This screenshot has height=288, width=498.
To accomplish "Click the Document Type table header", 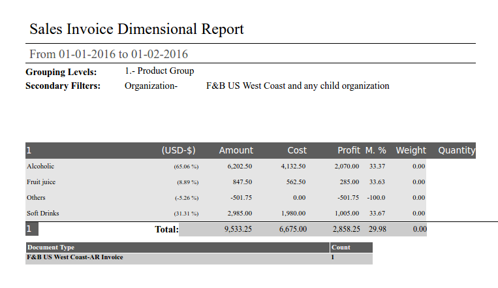I will pyautogui.click(x=51, y=248).
